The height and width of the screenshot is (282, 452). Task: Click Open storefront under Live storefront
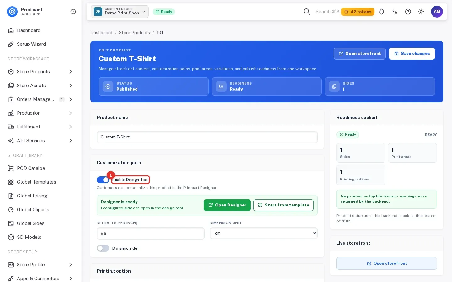coord(387,264)
